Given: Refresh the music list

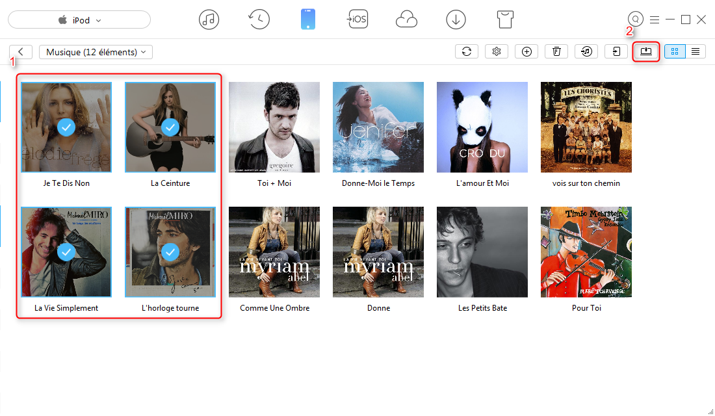Looking at the screenshot, I should (467, 51).
